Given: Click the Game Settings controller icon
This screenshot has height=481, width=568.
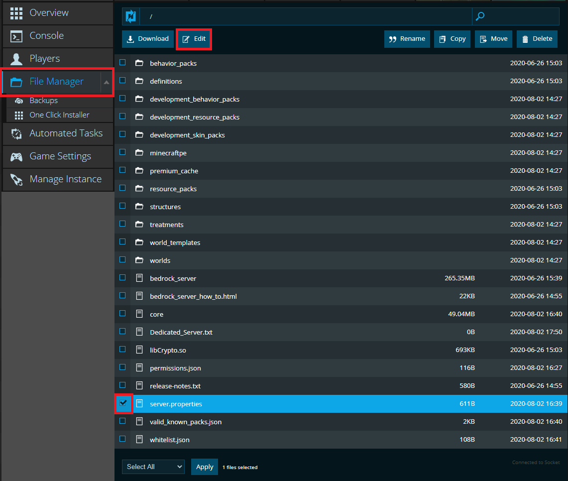Looking at the screenshot, I should [17, 156].
